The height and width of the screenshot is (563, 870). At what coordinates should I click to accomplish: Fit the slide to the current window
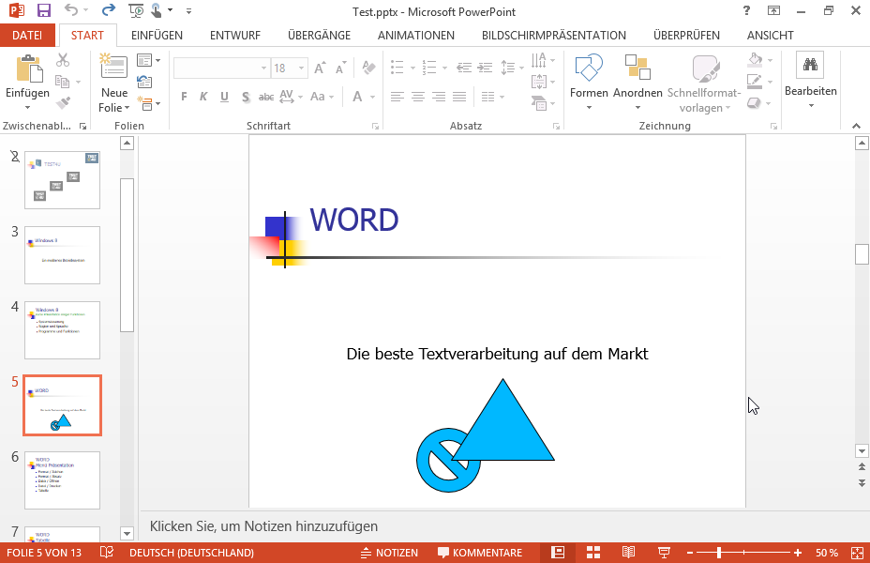click(x=857, y=553)
